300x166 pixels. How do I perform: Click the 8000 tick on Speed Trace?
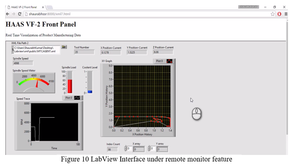pos(27,104)
